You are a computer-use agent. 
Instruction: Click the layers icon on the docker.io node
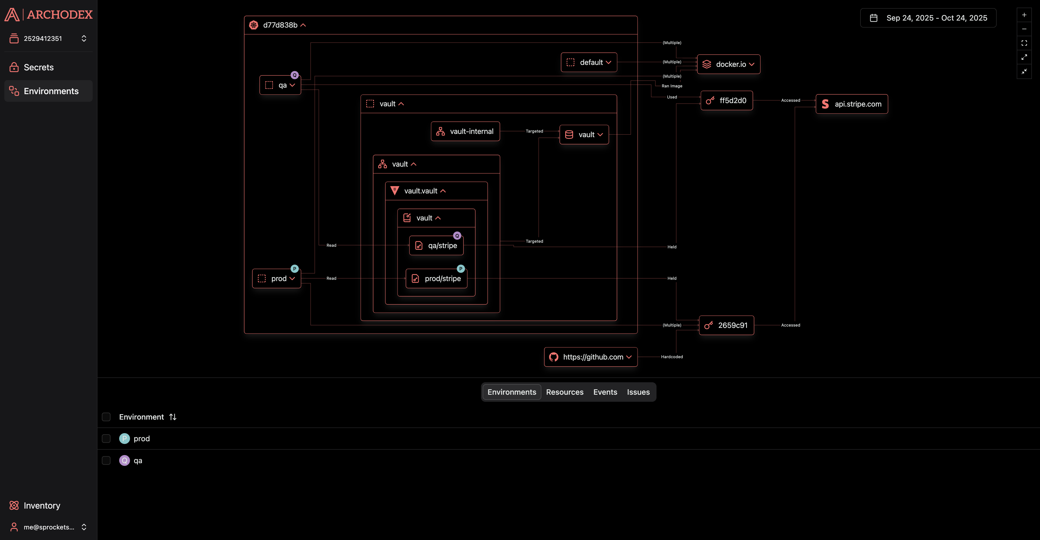click(x=707, y=64)
